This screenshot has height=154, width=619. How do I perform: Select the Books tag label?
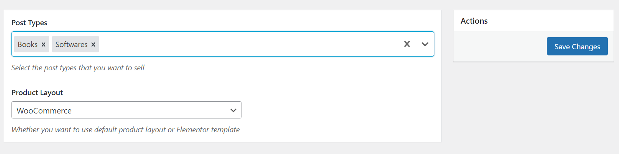pyautogui.click(x=28, y=44)
